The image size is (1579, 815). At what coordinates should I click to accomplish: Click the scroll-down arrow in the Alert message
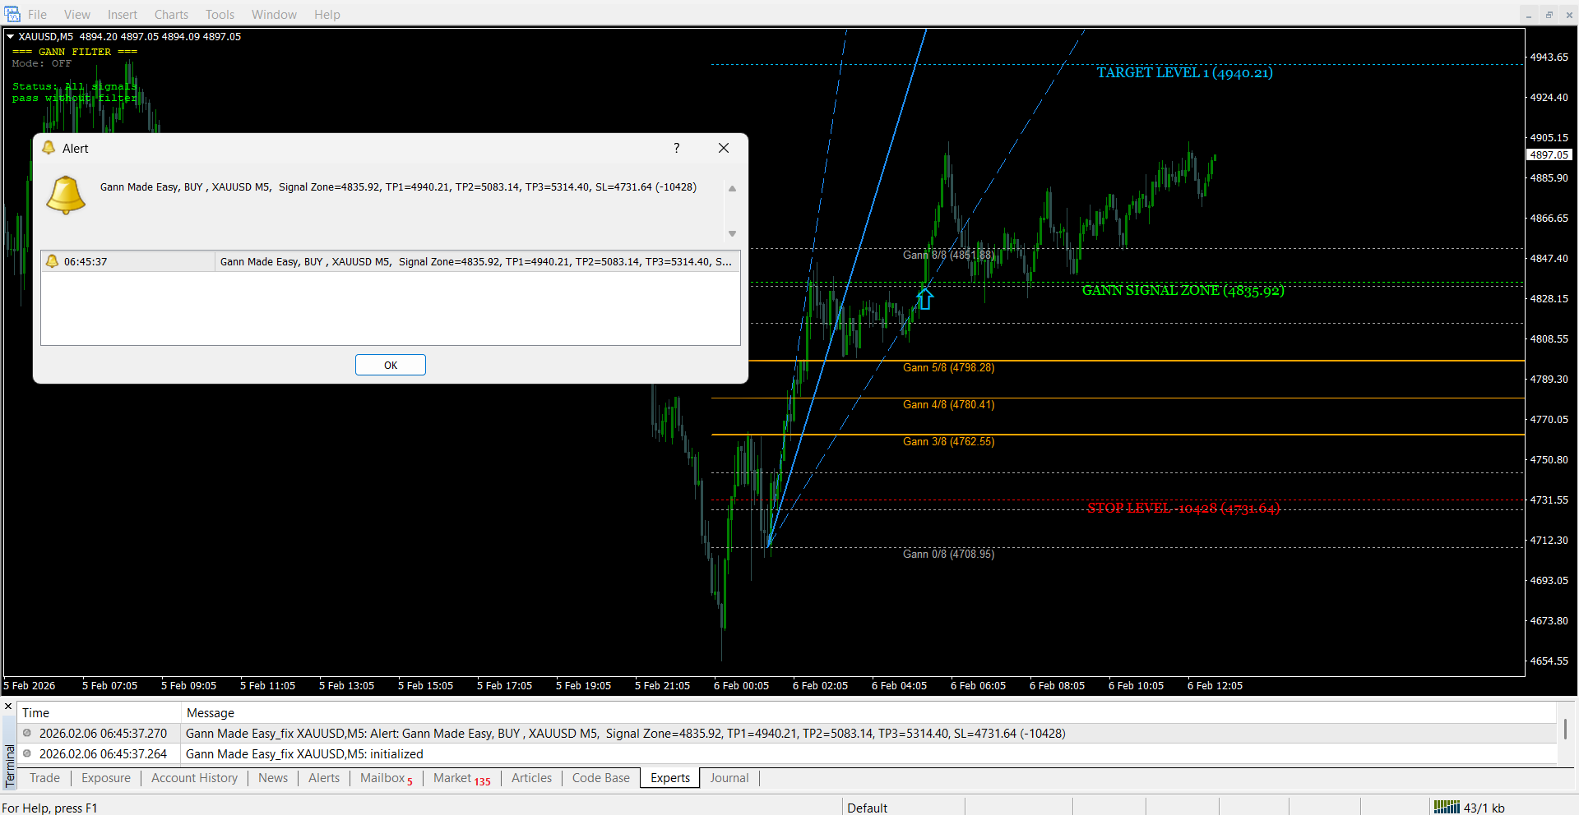point(732,234)
